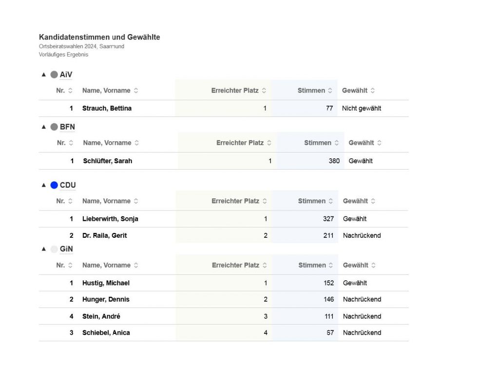
Task: Sort GiN table by Erreichter Platz arrows
Action: point(265,266)
